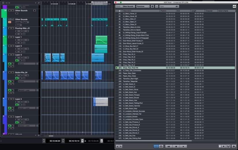The width and height of the screenshot is (238, 150).
Task: Click the ADR Panel record button
Action: point(176,146)
